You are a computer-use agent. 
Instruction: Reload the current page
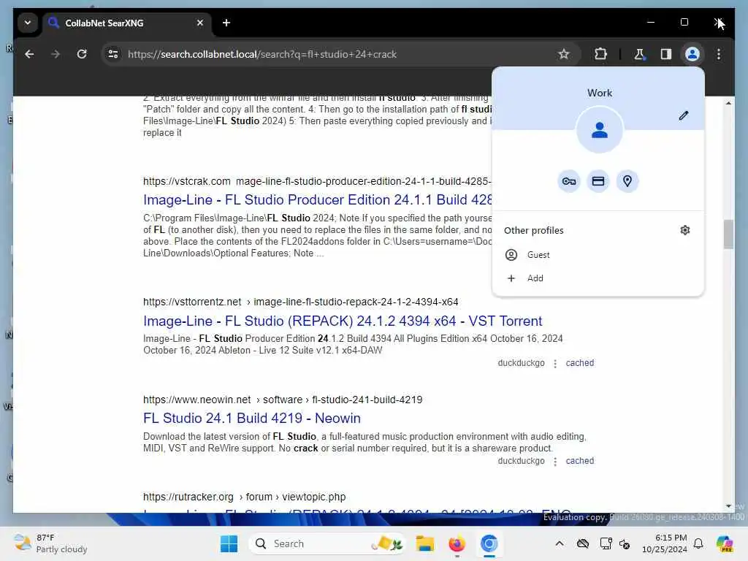[x=82, y=54]
